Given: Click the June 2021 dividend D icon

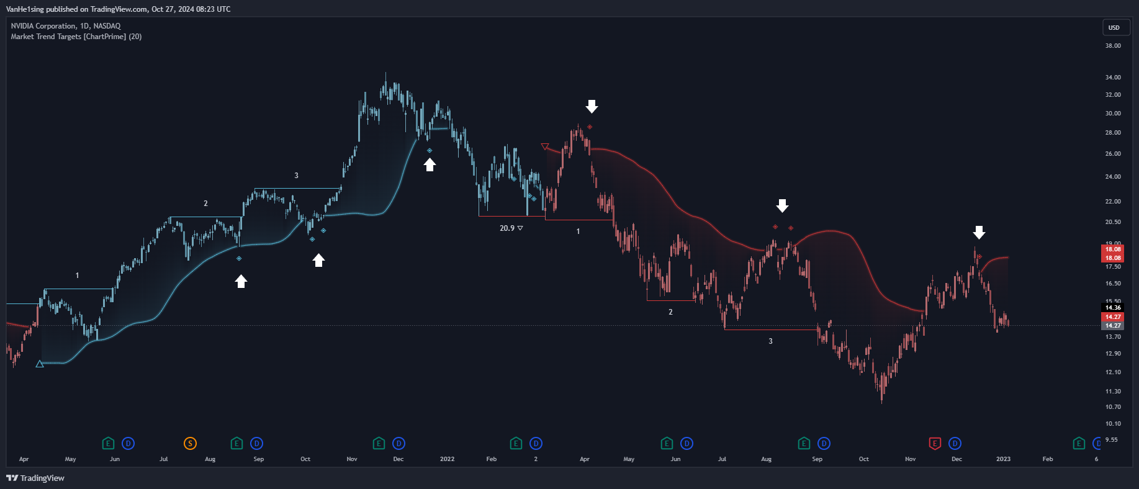Looking at the screenshot, I should click(128, 443).
